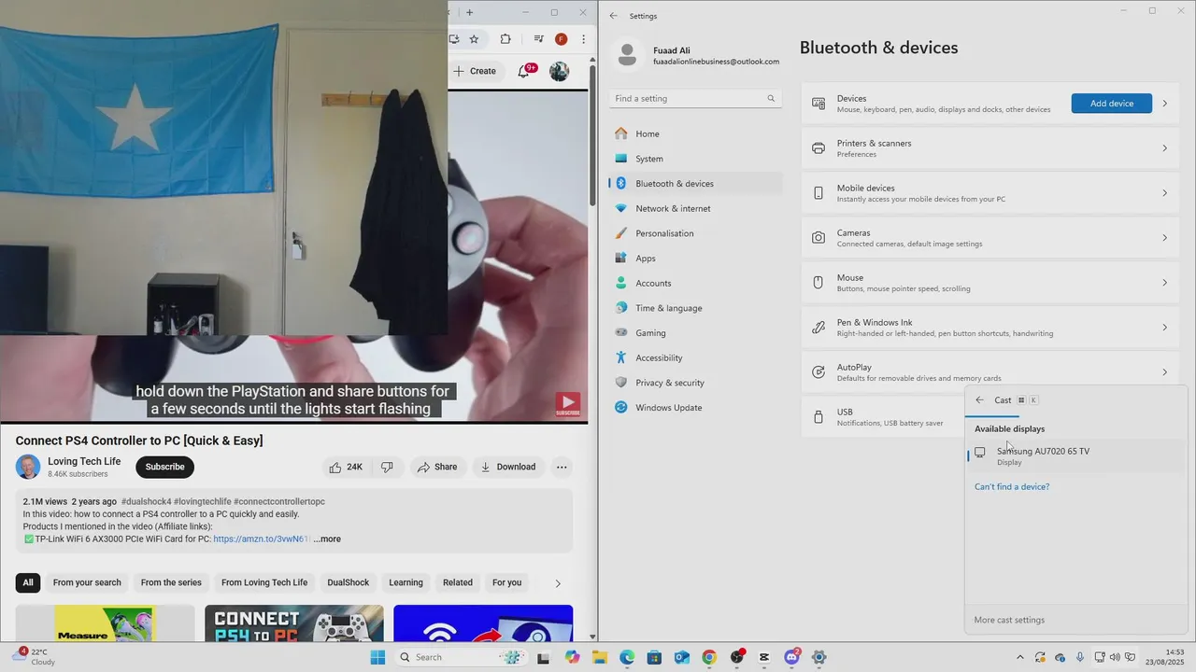The height and width of the screenshot is (672, 1196).
Task: Open Apps settings
Action: (x=696, y=259)
